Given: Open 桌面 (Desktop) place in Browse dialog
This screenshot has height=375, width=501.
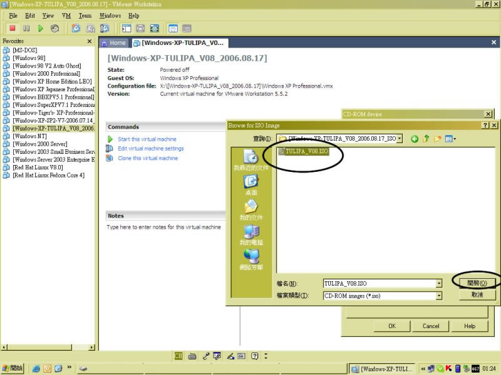Looking at the screenshot, I should 251,185.
